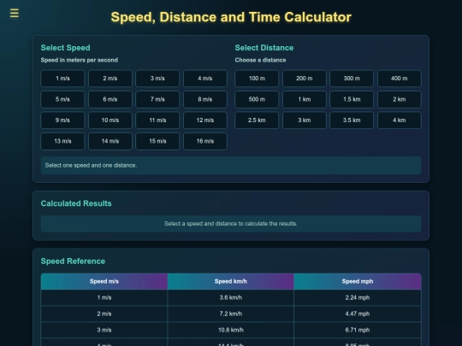Select the 2 m/s speed button
Viewport: 462px width, 346px height.
pos(110,79)
